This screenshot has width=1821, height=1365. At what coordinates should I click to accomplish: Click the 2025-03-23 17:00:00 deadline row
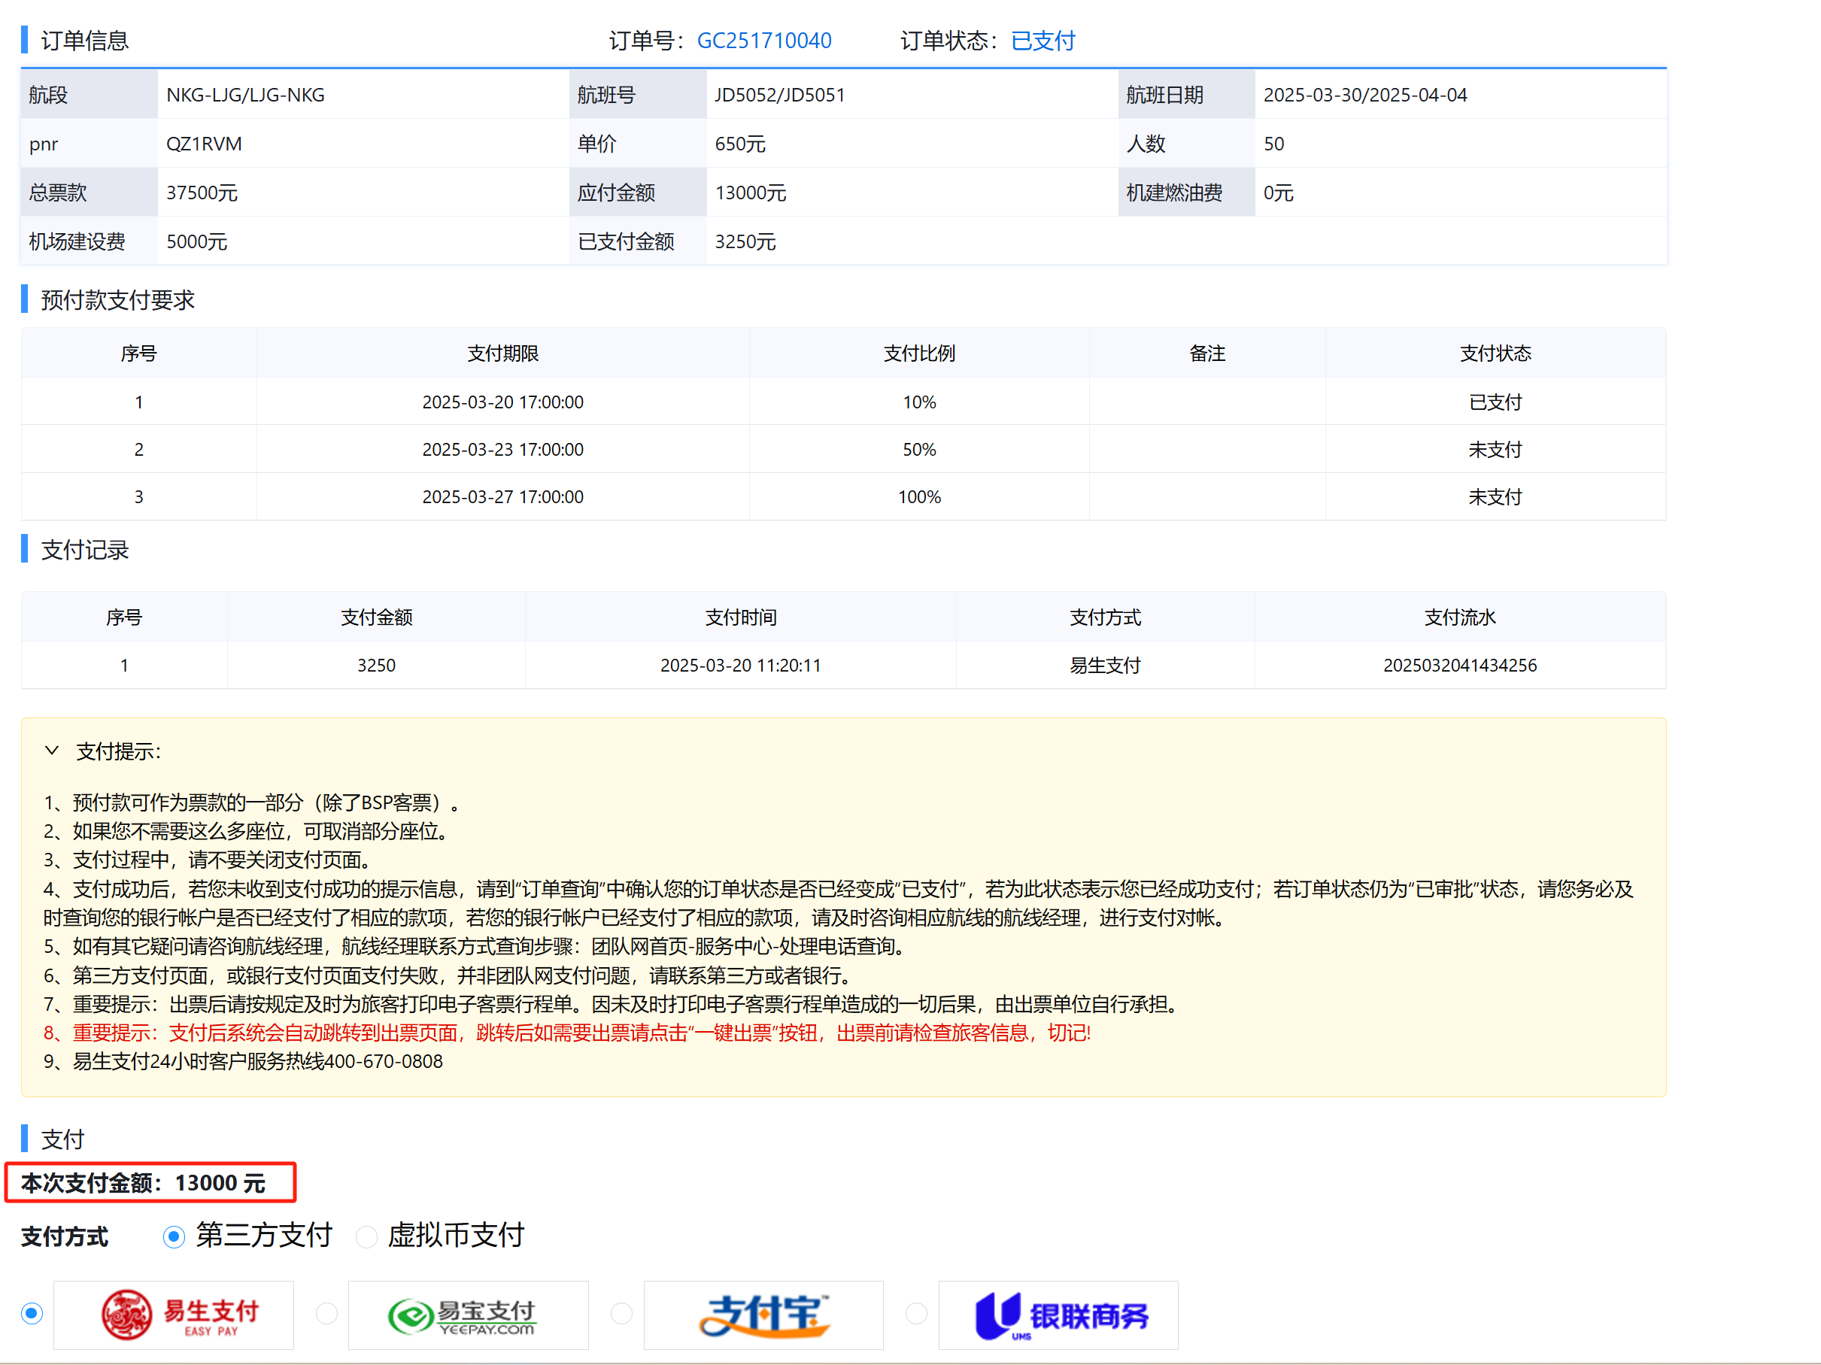pos(502,450)
